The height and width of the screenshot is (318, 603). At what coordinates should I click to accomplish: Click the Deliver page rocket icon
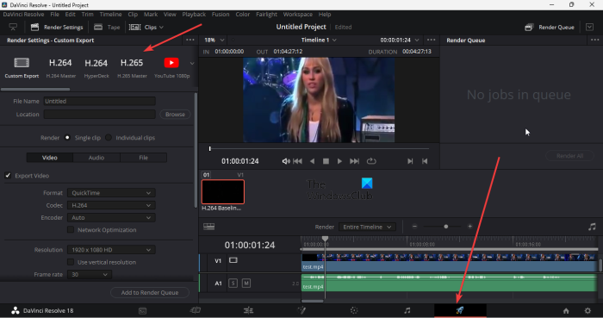point(460,310)
